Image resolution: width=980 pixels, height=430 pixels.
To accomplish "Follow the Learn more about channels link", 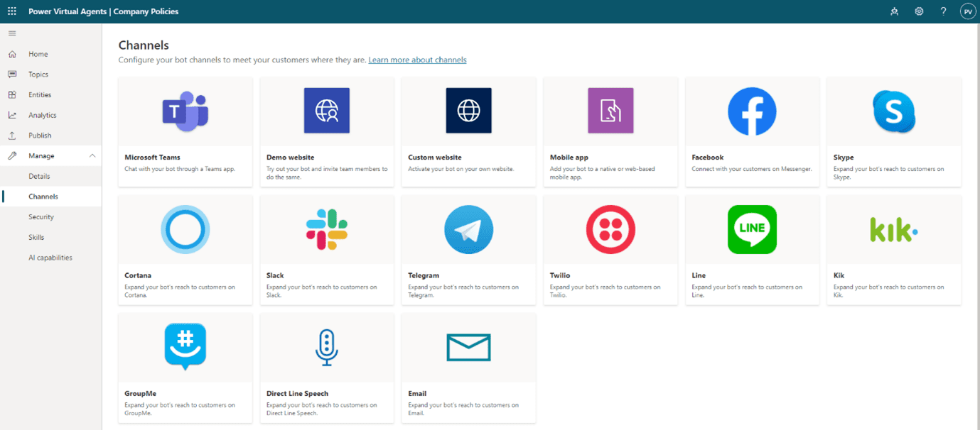I will coord(417,60).
